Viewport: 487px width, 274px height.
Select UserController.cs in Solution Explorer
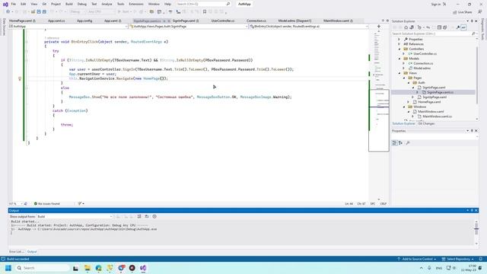[425, 54]
